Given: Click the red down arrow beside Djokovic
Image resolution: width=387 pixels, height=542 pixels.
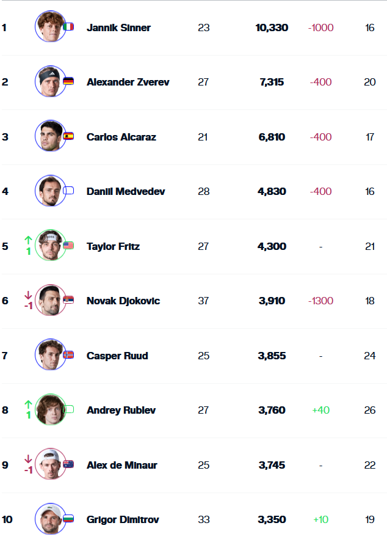Looking at the screenshot, I should click(x=28, y=295).
